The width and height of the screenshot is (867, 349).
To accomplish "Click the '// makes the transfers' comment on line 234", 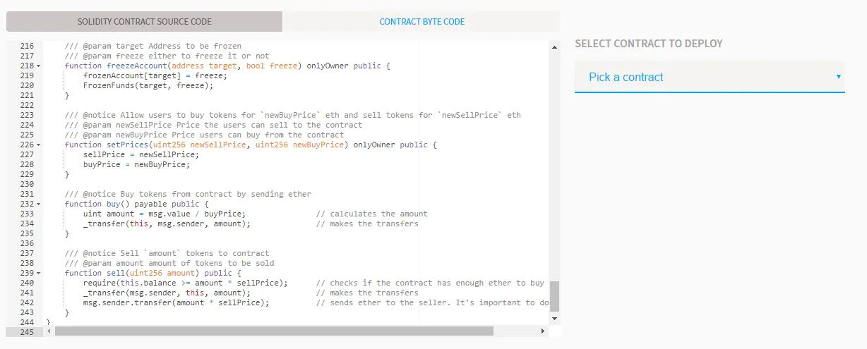I will (x=367, y=224).
